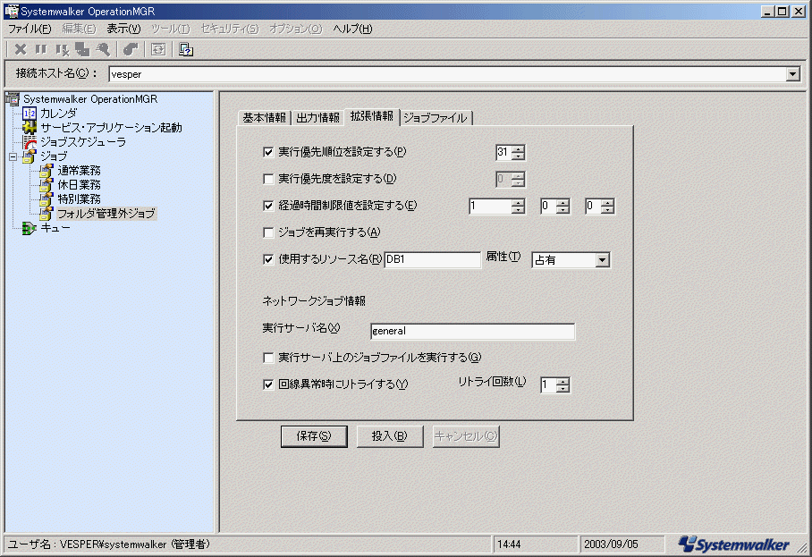Click the 接続ホスト名 field showing vesper
The height and width of the screenshot is (557, 812).
pos(447,74)
